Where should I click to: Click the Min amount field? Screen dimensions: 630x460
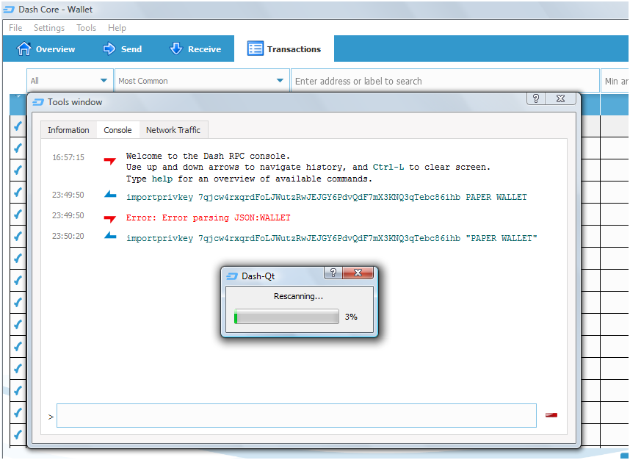pos(615,81)
